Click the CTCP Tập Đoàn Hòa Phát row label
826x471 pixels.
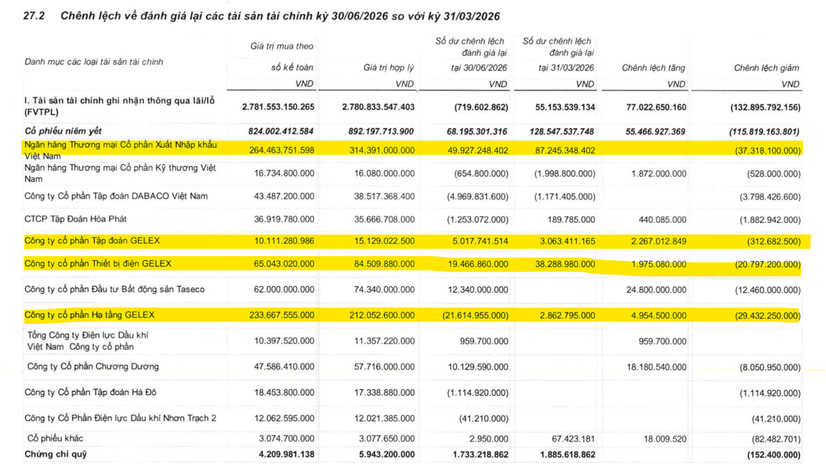[75, 219]
